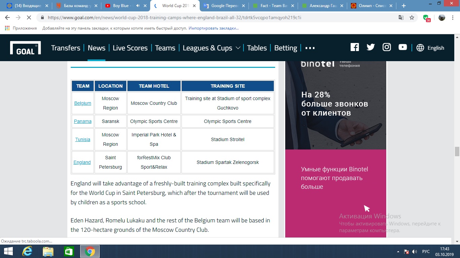
Task: Switch to the Александр Гаш tab
Action: [323, 6]
